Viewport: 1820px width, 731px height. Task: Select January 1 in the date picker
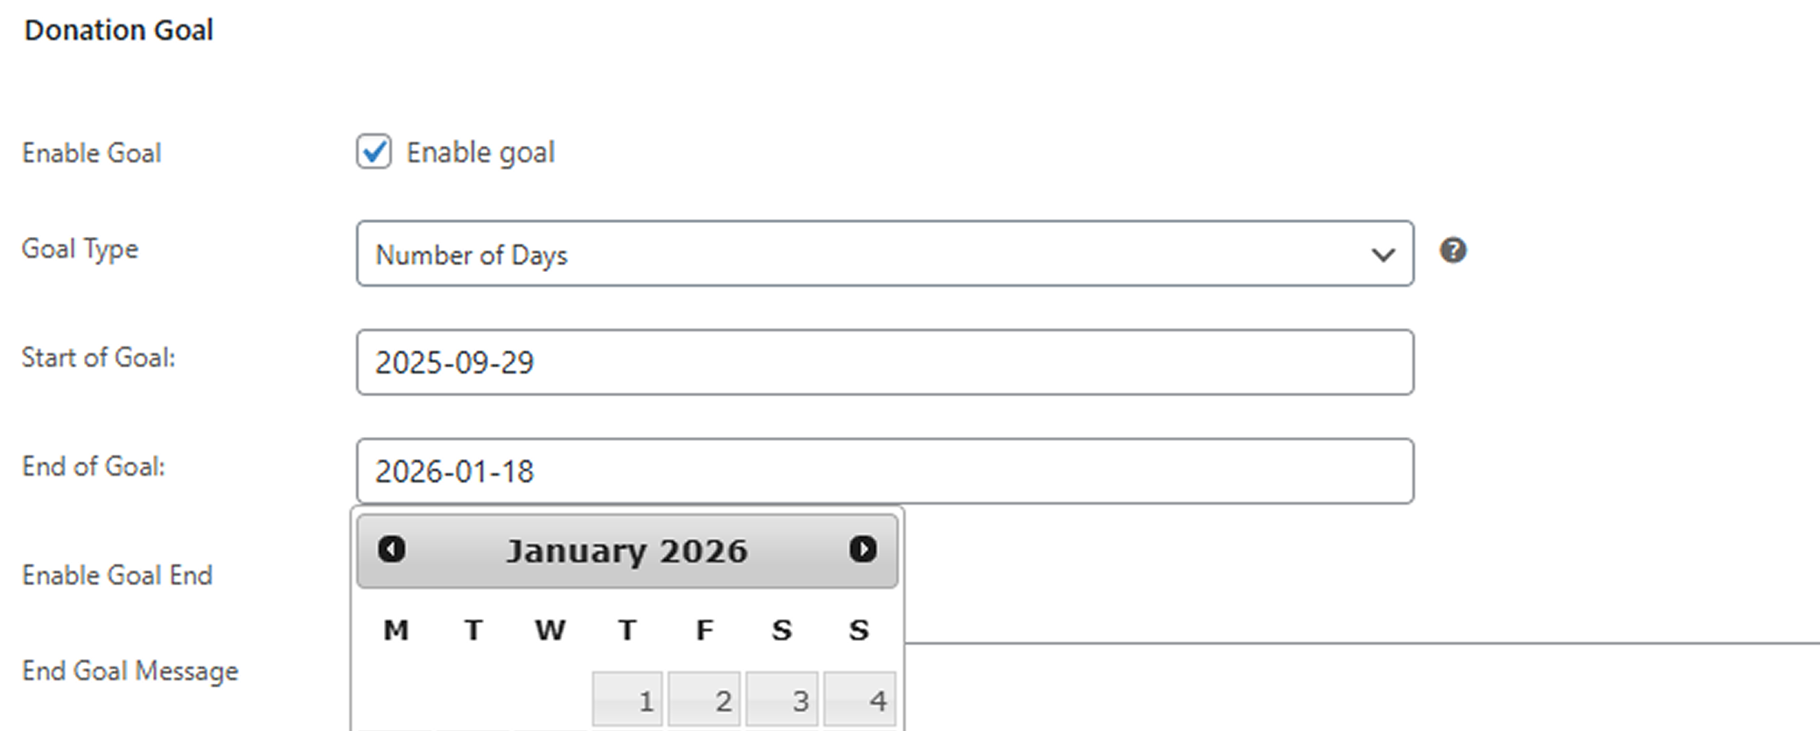[627, 700]
